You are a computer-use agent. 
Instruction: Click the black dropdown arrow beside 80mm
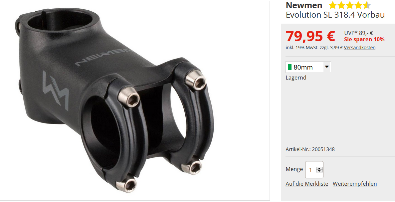tap(327, 67)
